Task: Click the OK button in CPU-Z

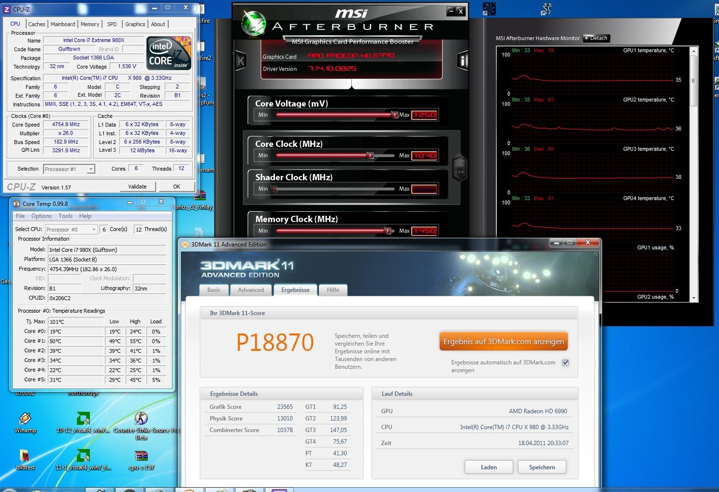Action: pyautogui.click(x=177, y=187)
